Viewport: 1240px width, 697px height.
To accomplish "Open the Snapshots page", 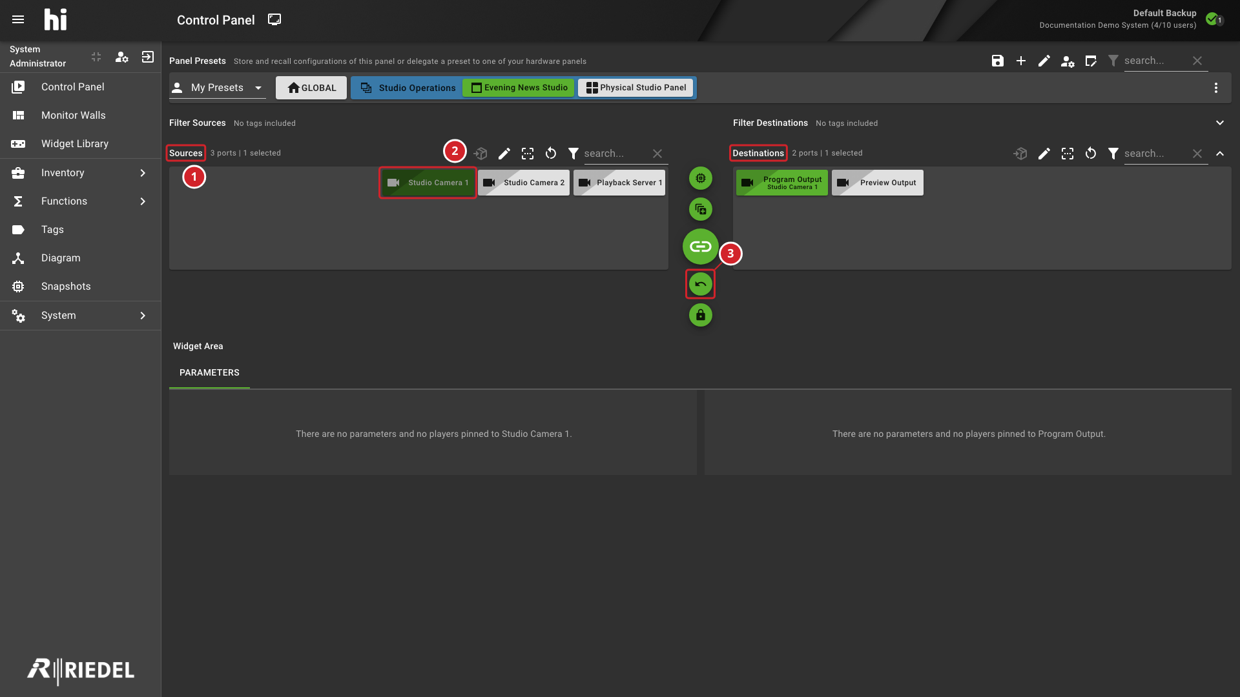I will click(x=80, y=287).
